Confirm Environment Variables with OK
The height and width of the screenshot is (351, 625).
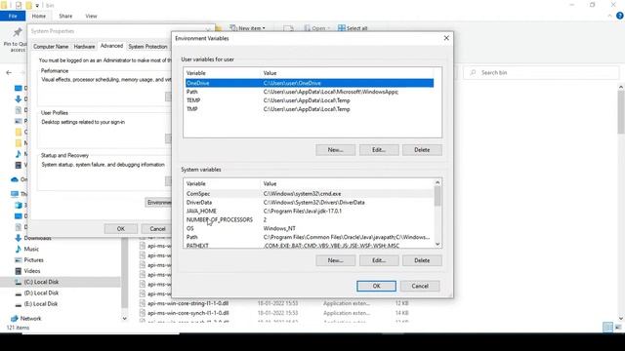pos(376,286)
